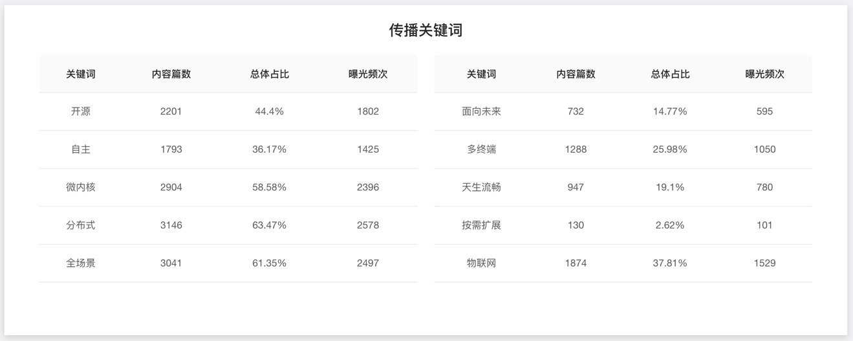Click the 传播关键词 title
853x341 pixels.
click(x=426, y=30)
